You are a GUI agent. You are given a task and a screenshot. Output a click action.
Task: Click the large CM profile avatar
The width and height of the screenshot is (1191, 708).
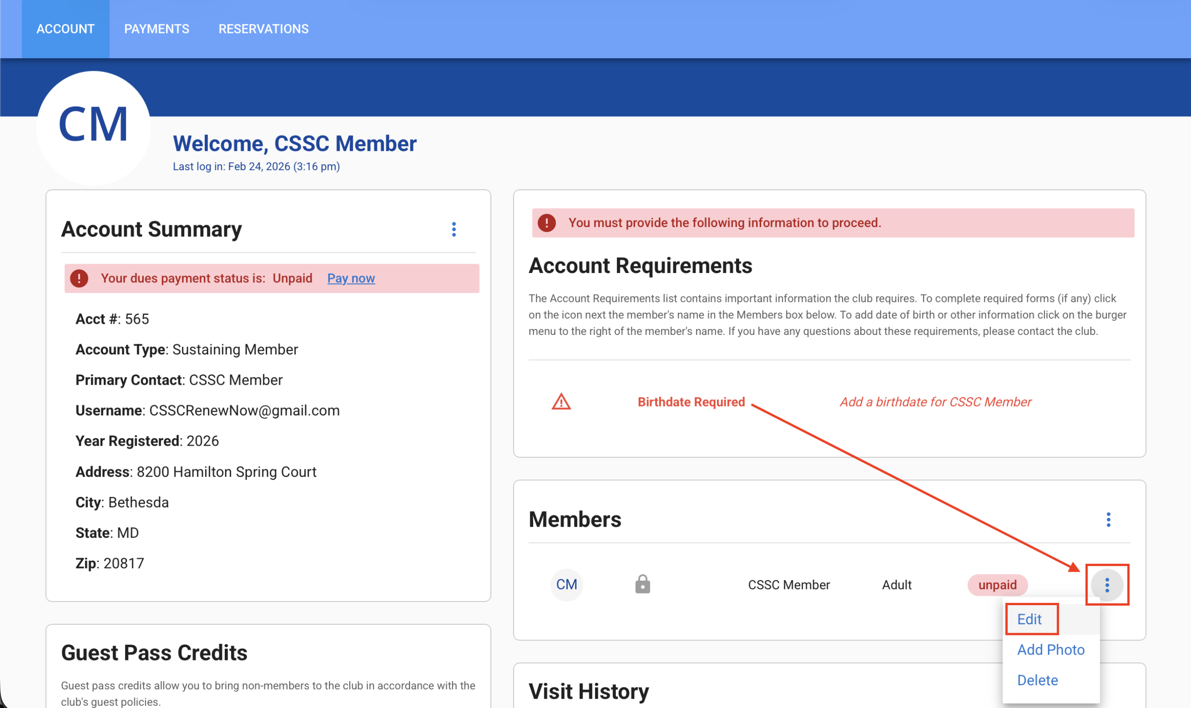coord(94,128)
